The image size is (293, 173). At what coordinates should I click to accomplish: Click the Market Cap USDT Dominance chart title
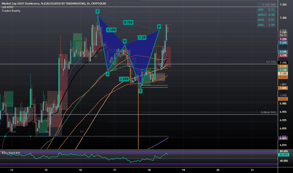[x=54, y=3]
